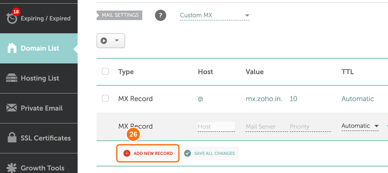Open the Custom MX mail settings dropdown
This screenshot has height=173, width=388.
click(214, 15)
